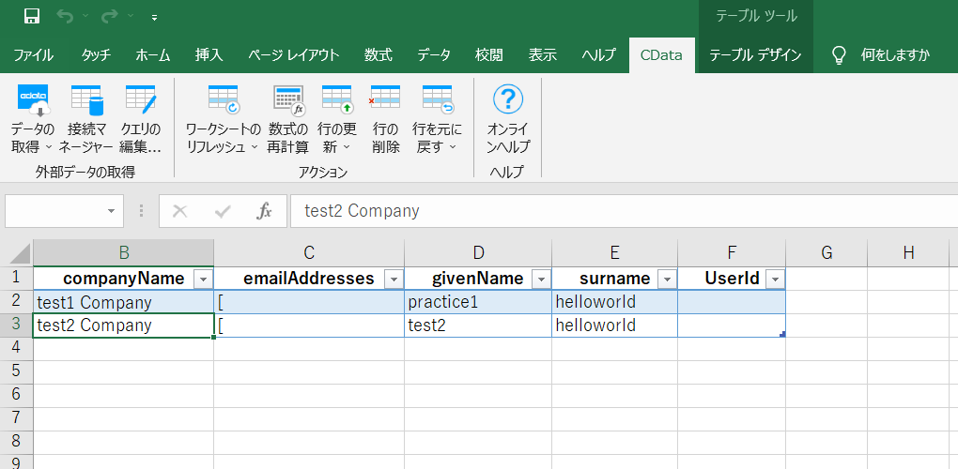
Task: Open the Connection Manager (接続マネージャー) icon
Action: tap(86, 100)
